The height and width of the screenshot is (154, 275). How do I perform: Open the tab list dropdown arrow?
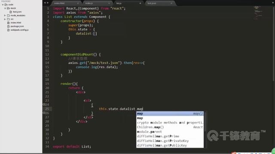click(273, 3)
